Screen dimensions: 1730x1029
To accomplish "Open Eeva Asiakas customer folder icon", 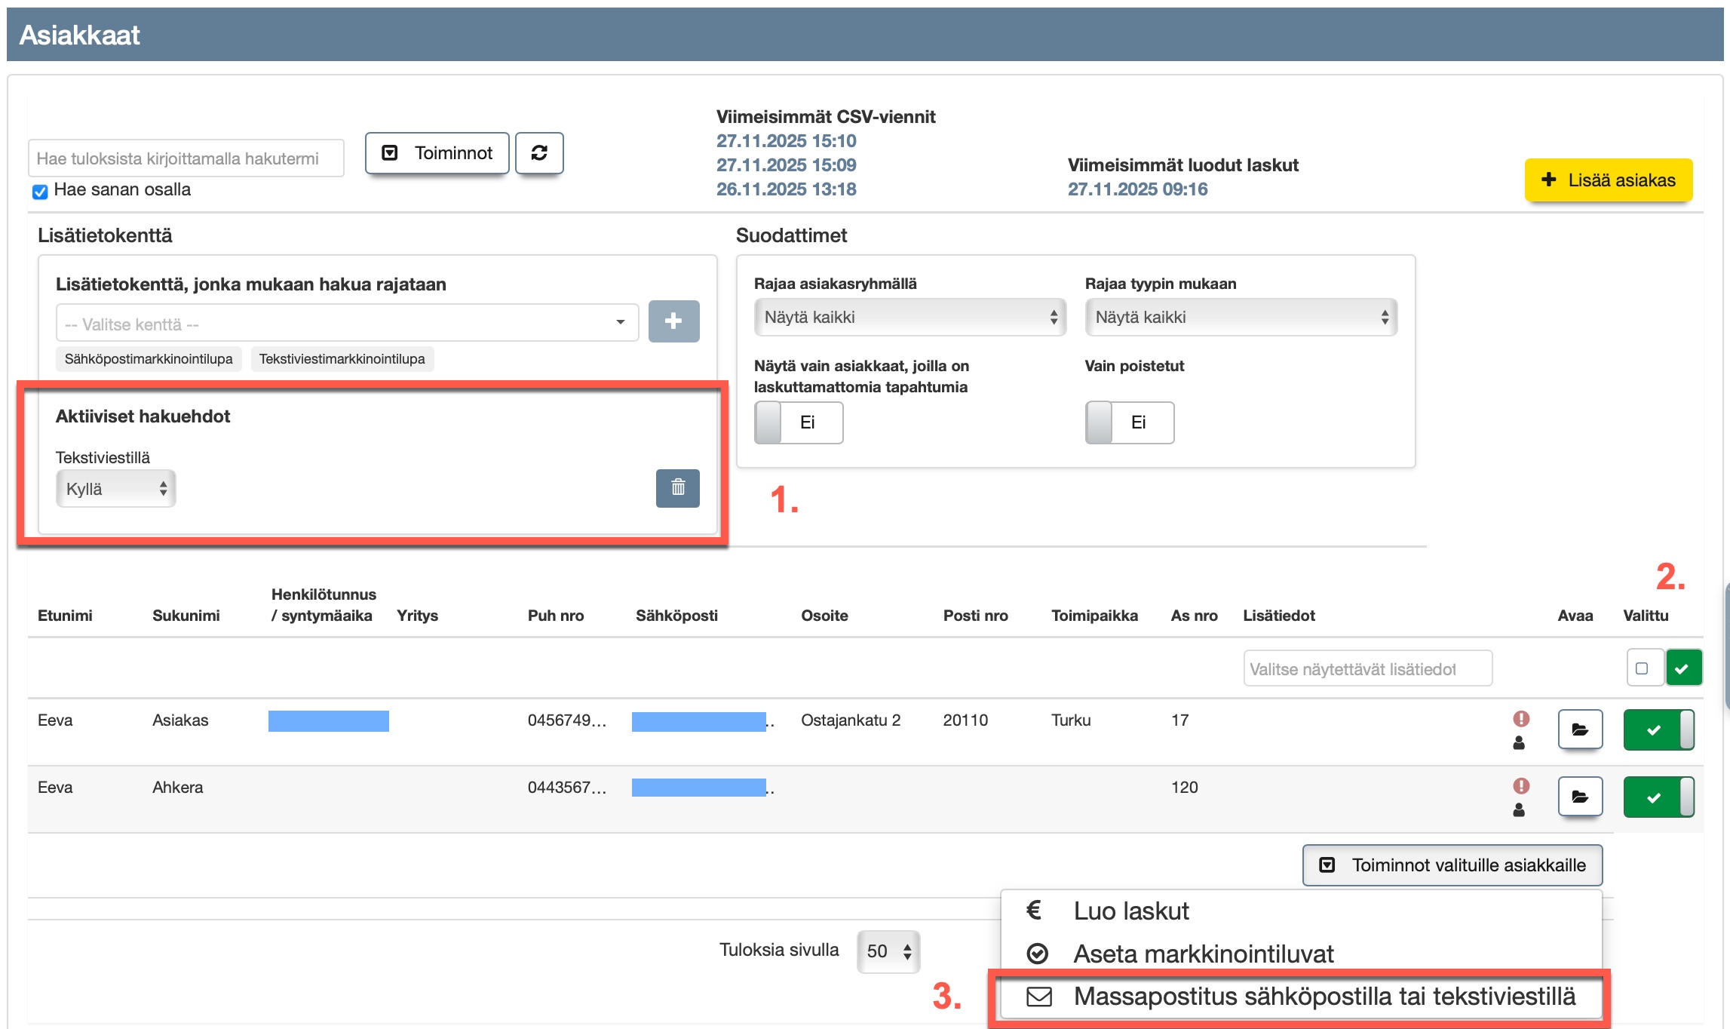I will click(x=1579, y=730).
